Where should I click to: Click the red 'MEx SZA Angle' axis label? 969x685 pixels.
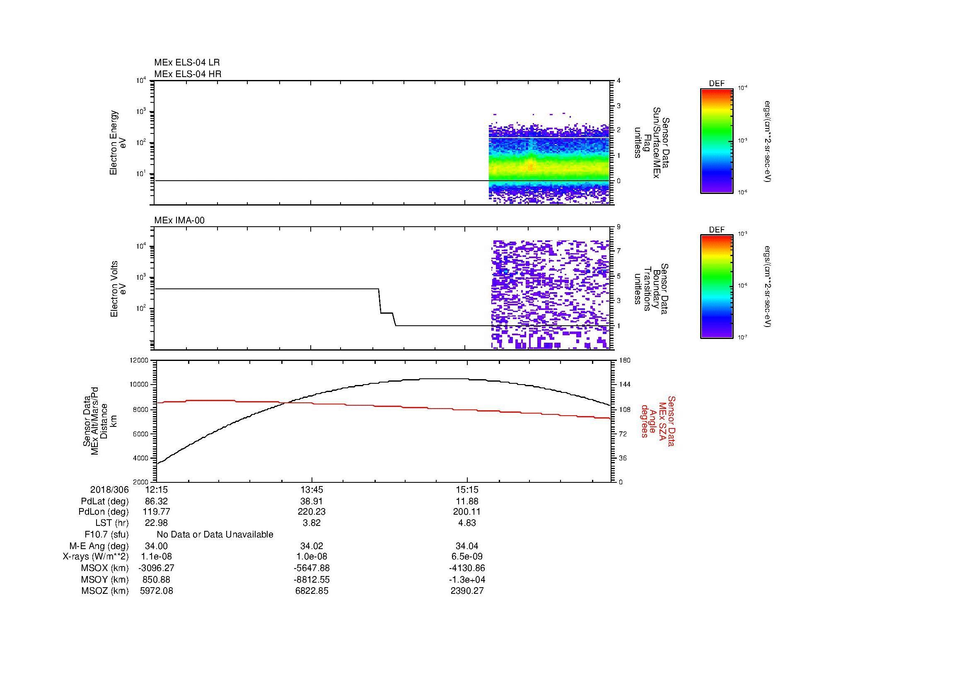click(658, 421)
